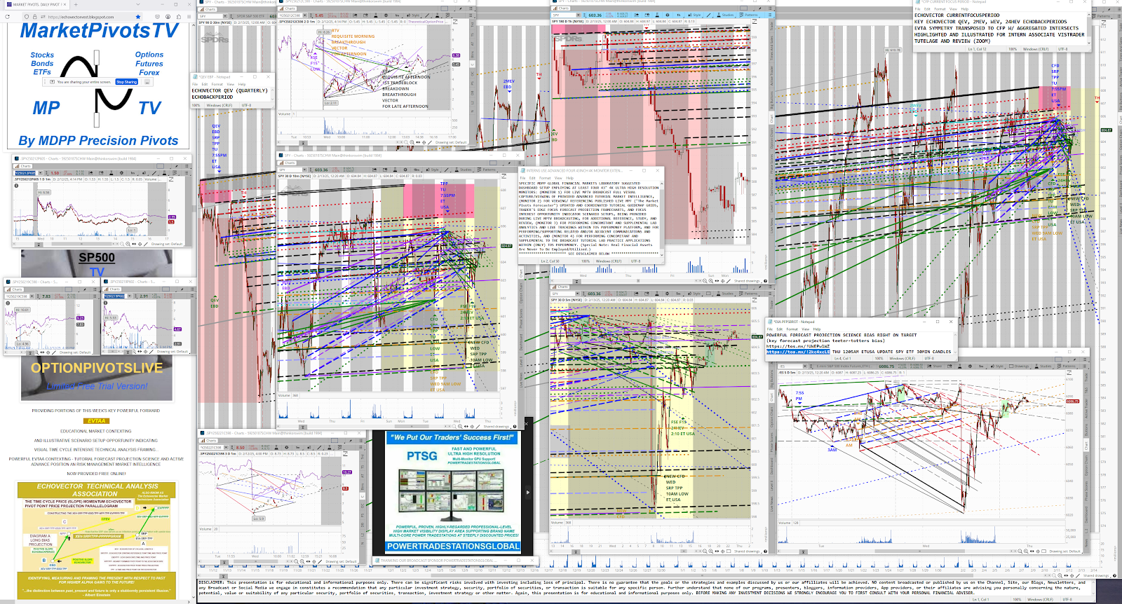
Task: Open File menu in EVA PFPSBROT Notepad
Action: 770,329
